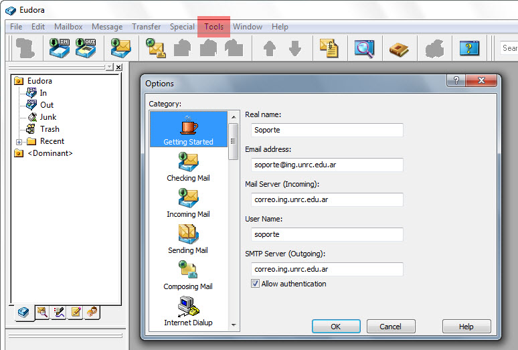Open Find Messages magnifier icon
This screenshot has height=350, width=518.
click(x=364, y=49)
